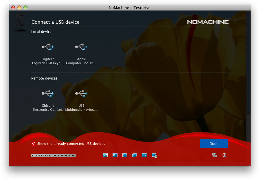
Task: Uncheck Show the already connected USB devices
Action: 34,144
